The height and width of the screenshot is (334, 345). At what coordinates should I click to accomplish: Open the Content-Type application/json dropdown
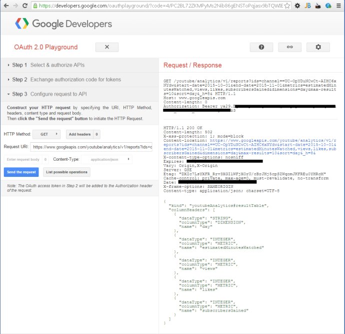click(106, 160)
